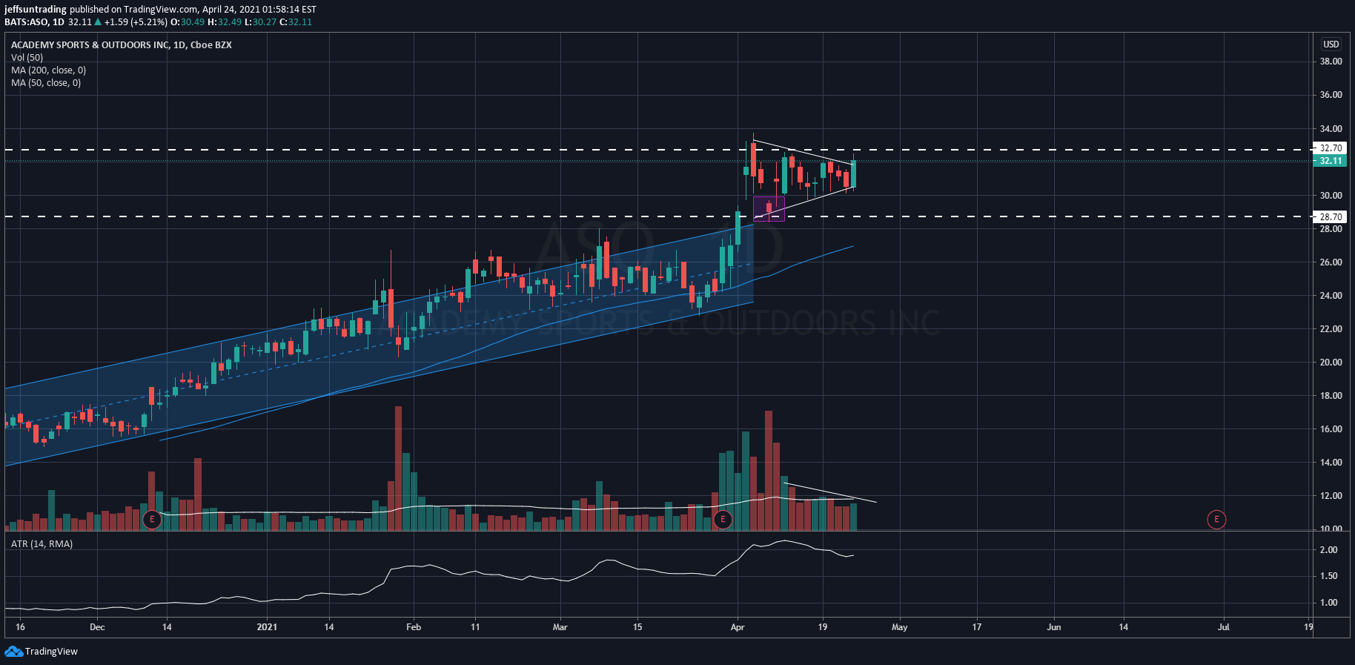This screenshot has width=1355, height=665.
Task: Click the ATR (14, RMA) indicator label
Action: 42,544
